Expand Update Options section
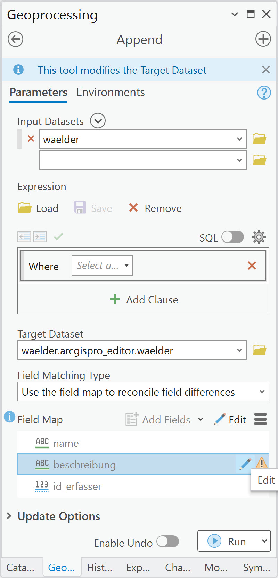This screenshot has width=278, height=578. (9, 516)
